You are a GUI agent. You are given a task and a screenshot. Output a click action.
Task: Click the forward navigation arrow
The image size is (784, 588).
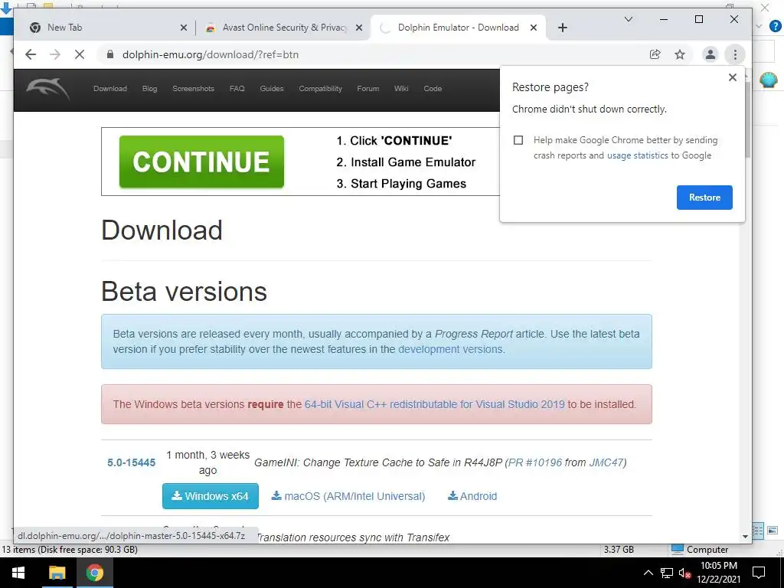tap(55, 54)
